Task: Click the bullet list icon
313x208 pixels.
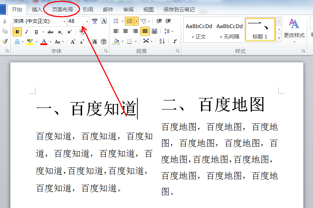Action: [x=116, y=21]
